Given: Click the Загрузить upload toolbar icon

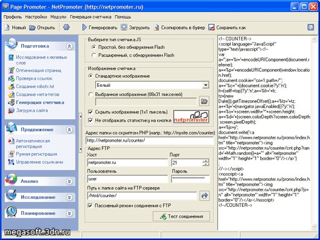Looking at the screenshot, I should pyautogui.click(x=124, y=27).
